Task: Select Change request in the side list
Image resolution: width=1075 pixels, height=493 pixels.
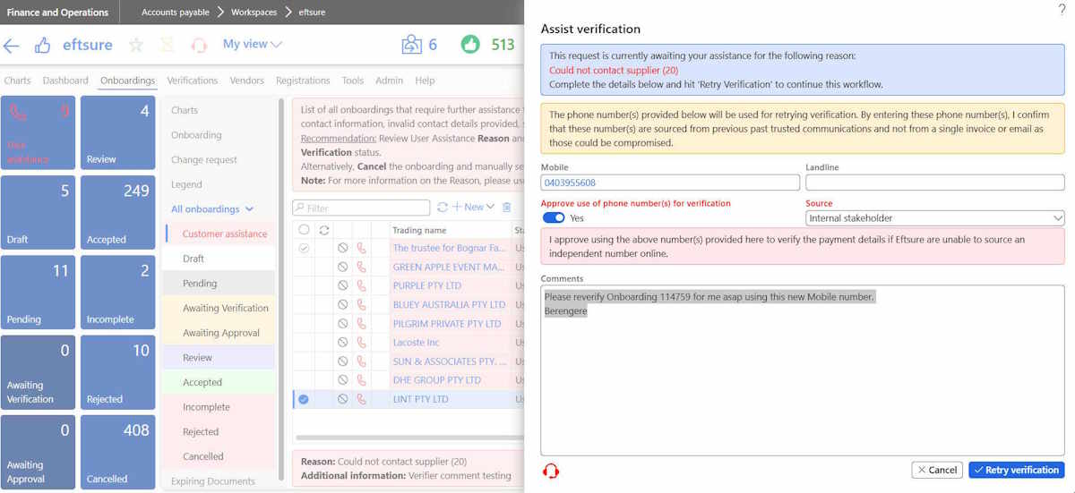Action: (x=204, y=159)
